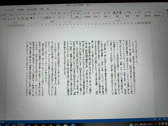
Task: Apply numbered list formatting
Action: [43, 14]
